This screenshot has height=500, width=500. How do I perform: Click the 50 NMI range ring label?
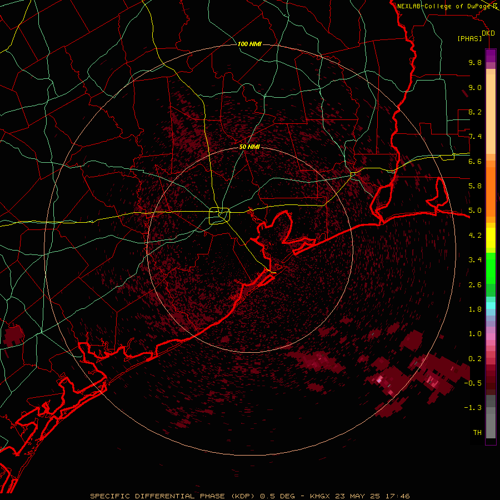point(249,147)
